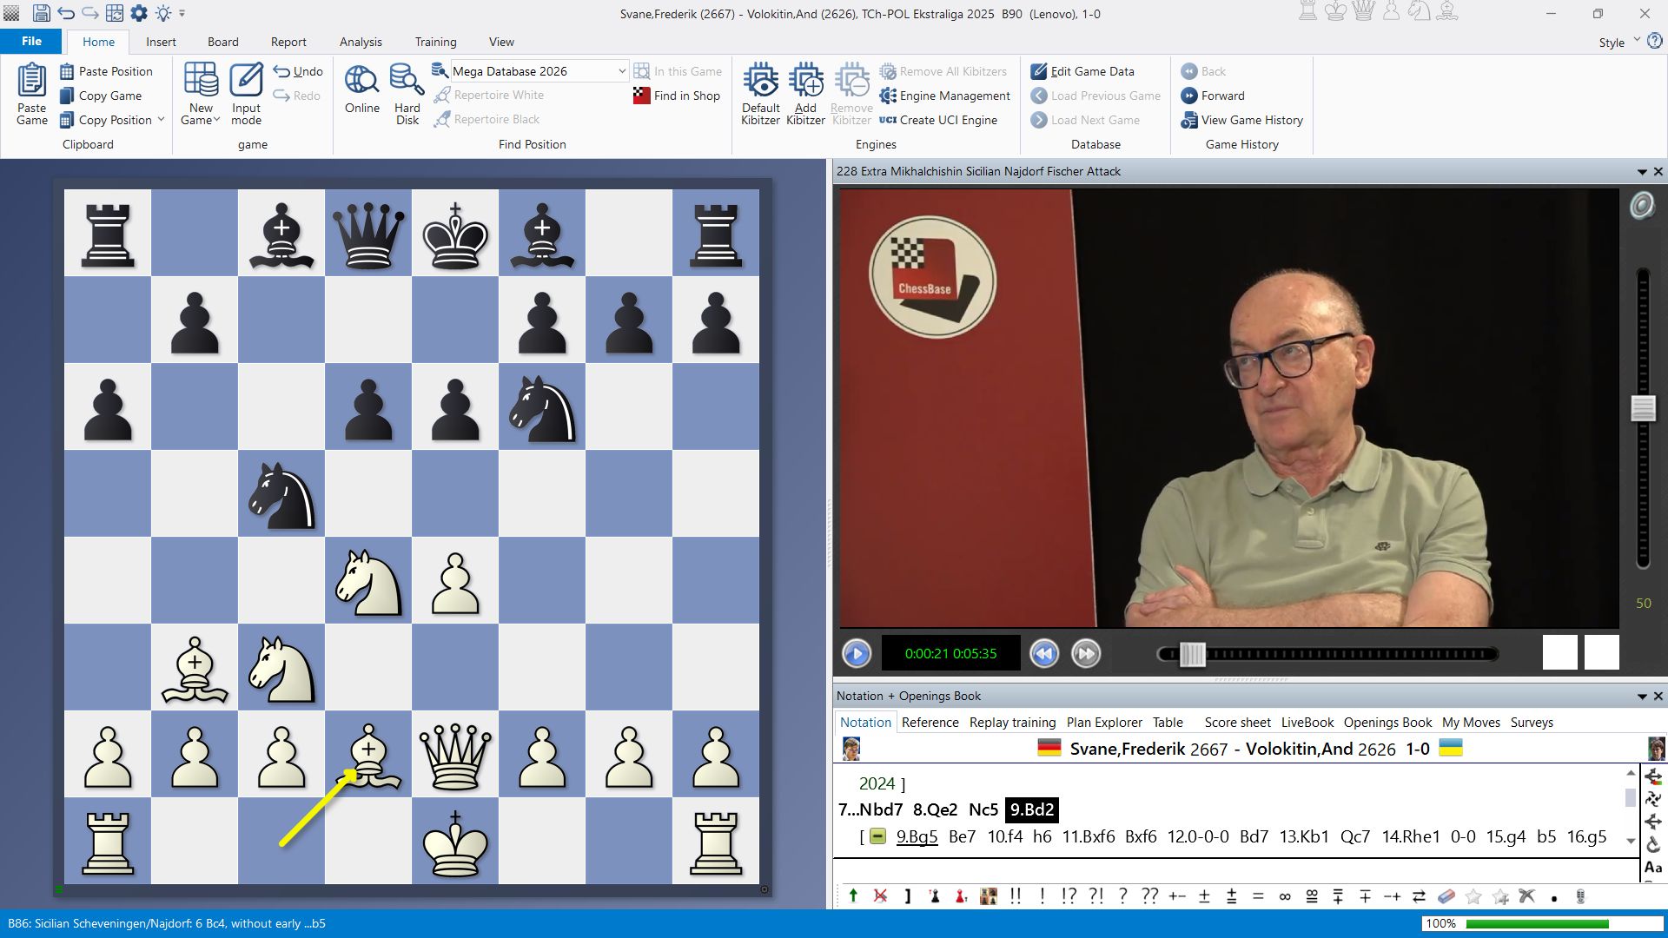
Task: Play the video with the play button
Action: pyautogui.click(x=857, y=653)
